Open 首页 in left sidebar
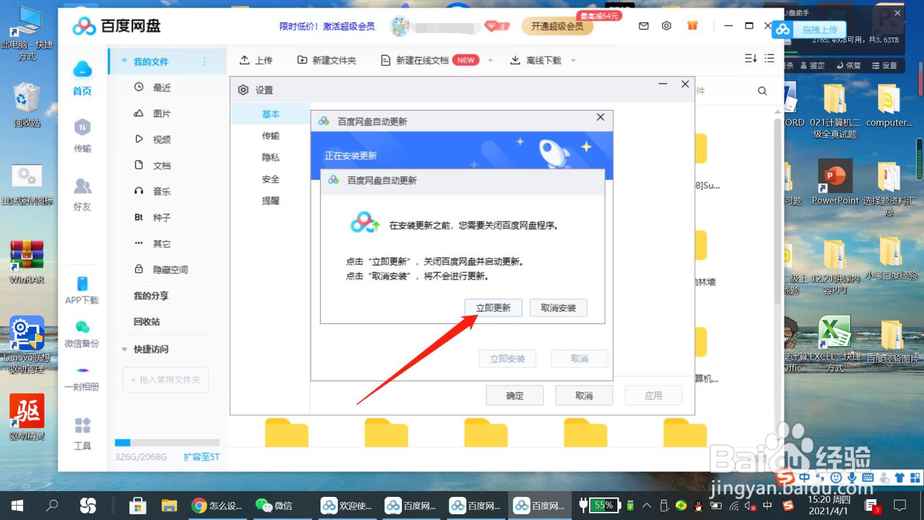The width and height of the screenshot is (924, 520). tap(82, 78)
